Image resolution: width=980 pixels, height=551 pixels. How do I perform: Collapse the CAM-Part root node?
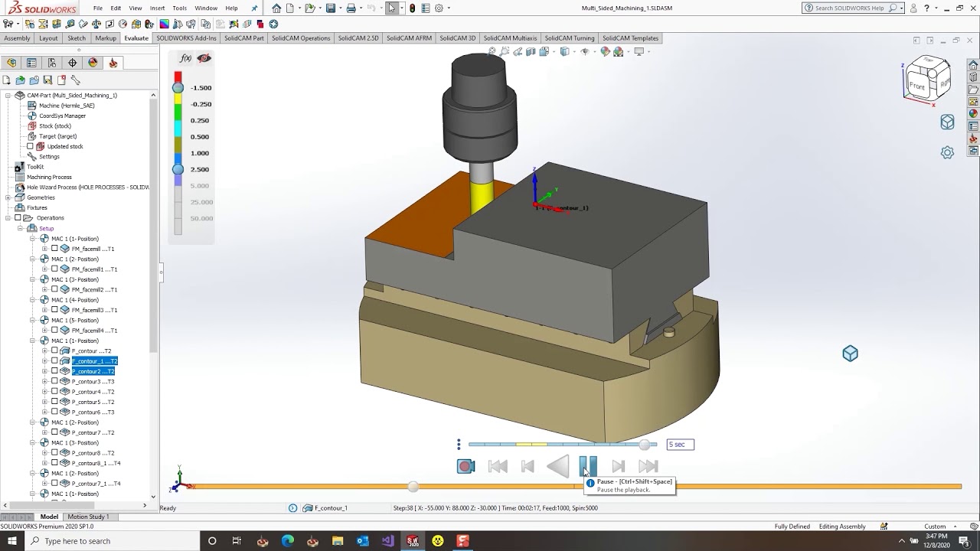pyautogui.click(x=8, y=96)
